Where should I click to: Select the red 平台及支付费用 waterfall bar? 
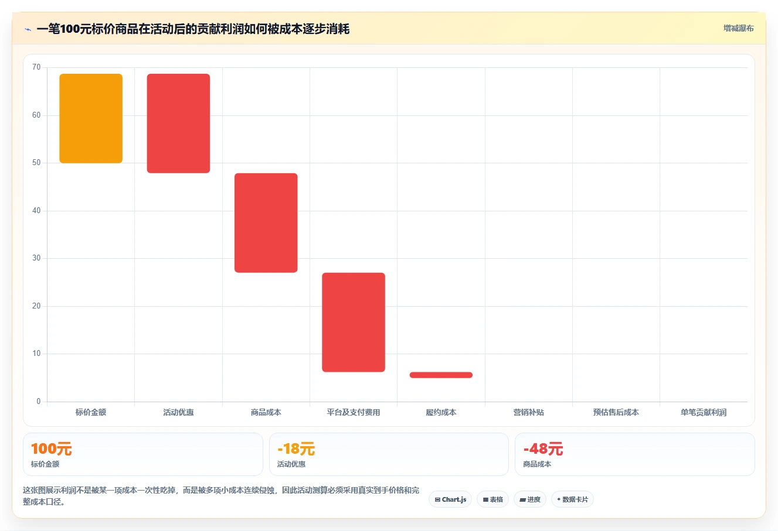point(354,322)
